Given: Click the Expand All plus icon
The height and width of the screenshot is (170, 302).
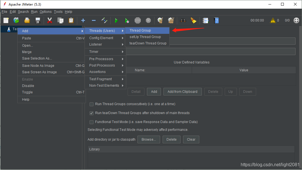Looking at the screenshot, I should click(83, 20).
